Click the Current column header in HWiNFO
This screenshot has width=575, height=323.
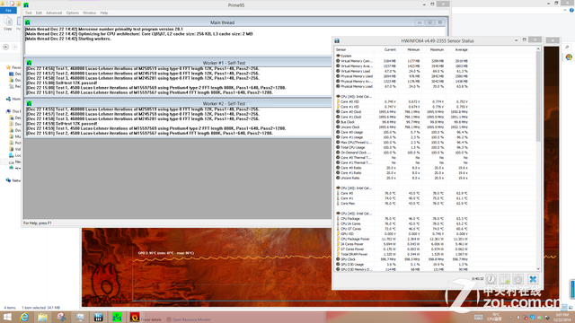pyautogui.click(x=390, y=50)
